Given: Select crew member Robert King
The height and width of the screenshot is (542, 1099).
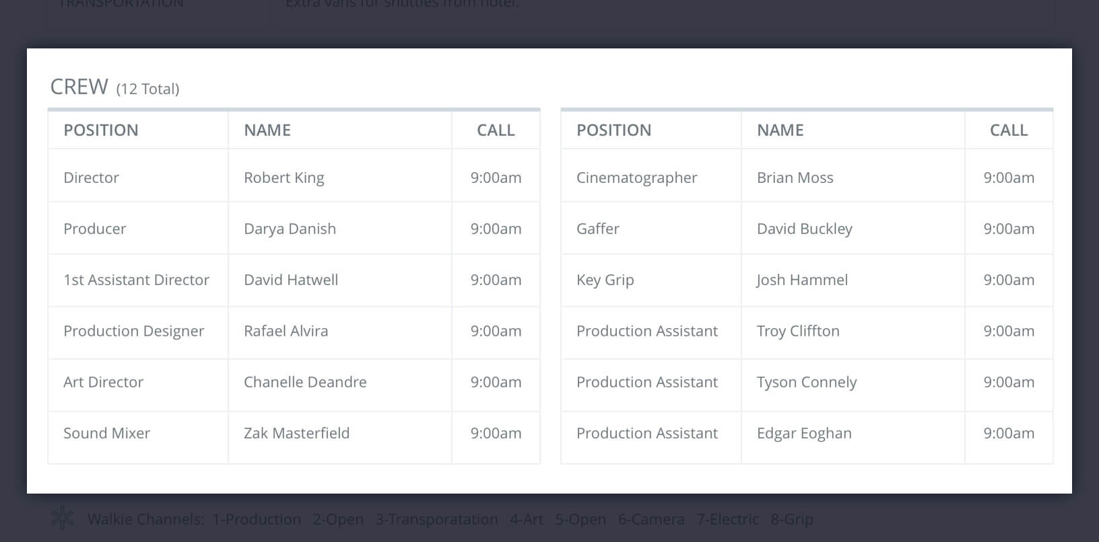Looking at the screenshot, I should pos(284,178).
